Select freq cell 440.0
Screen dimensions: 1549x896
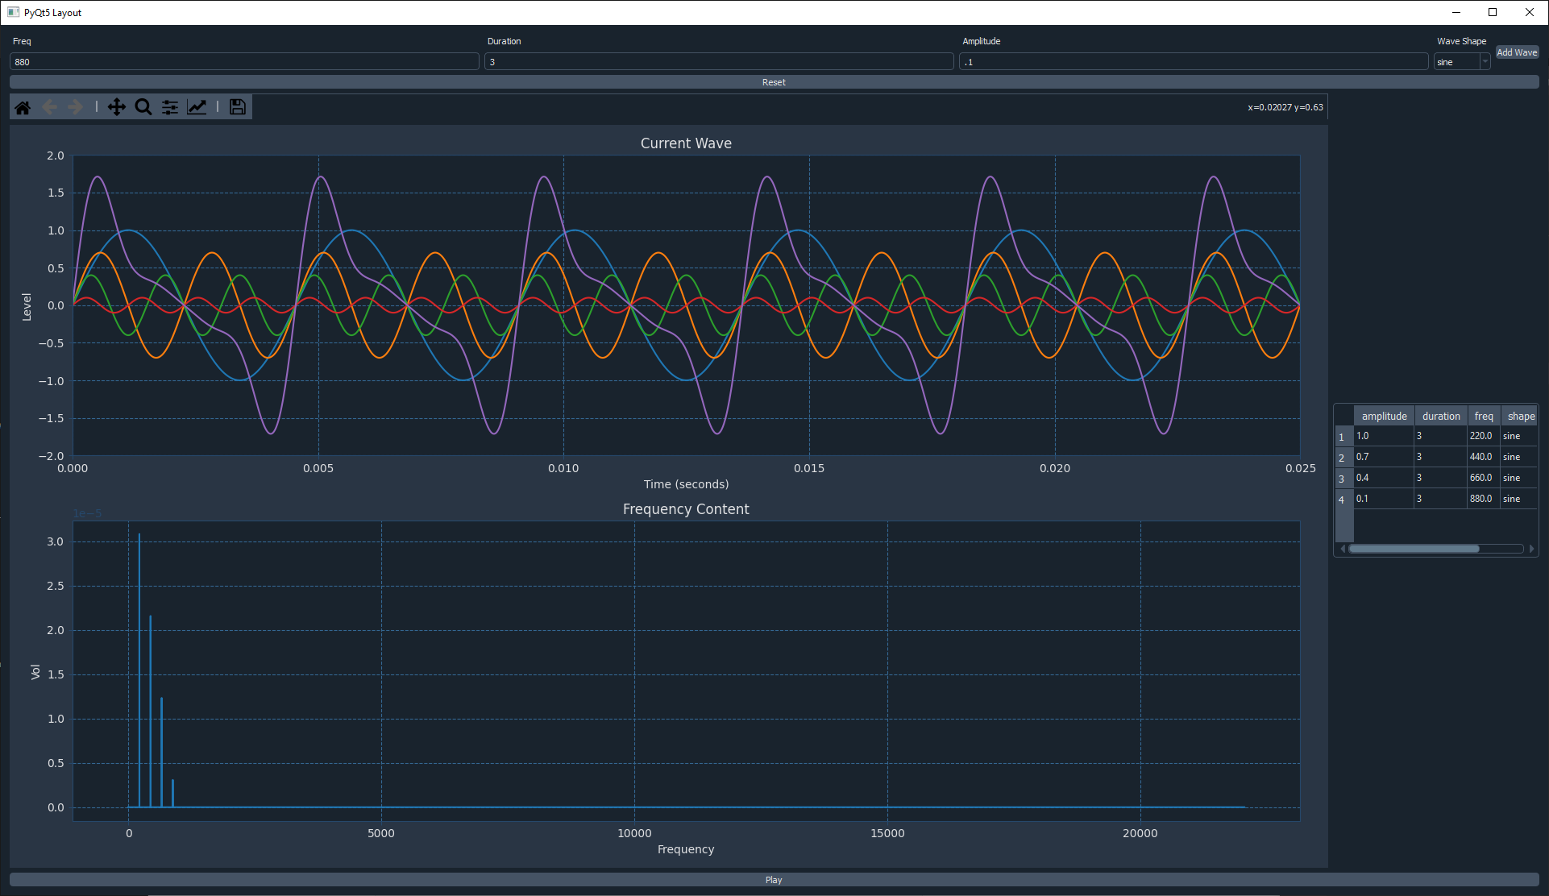pos(1484,457)
